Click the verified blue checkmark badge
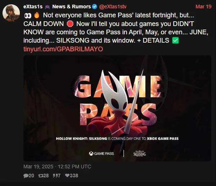Viewport: 216px width, 186px height. point(94,7)
